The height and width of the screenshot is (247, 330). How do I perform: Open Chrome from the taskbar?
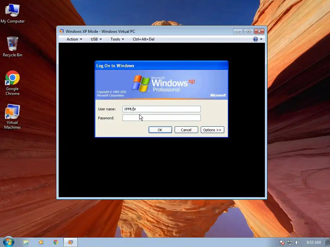pos(55,242)
